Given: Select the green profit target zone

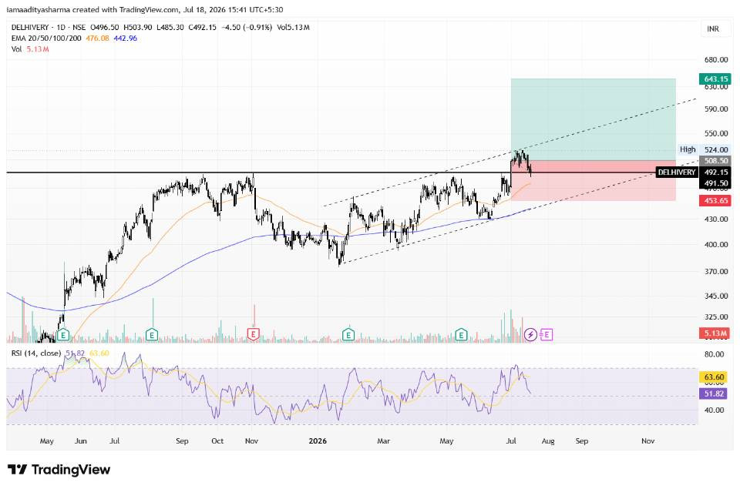Looking at the screenshot, I should click(594, 119).
